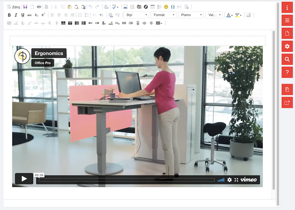The image size is (295, 210).
Task: Insert table column right icon
Action: point(83,23)
